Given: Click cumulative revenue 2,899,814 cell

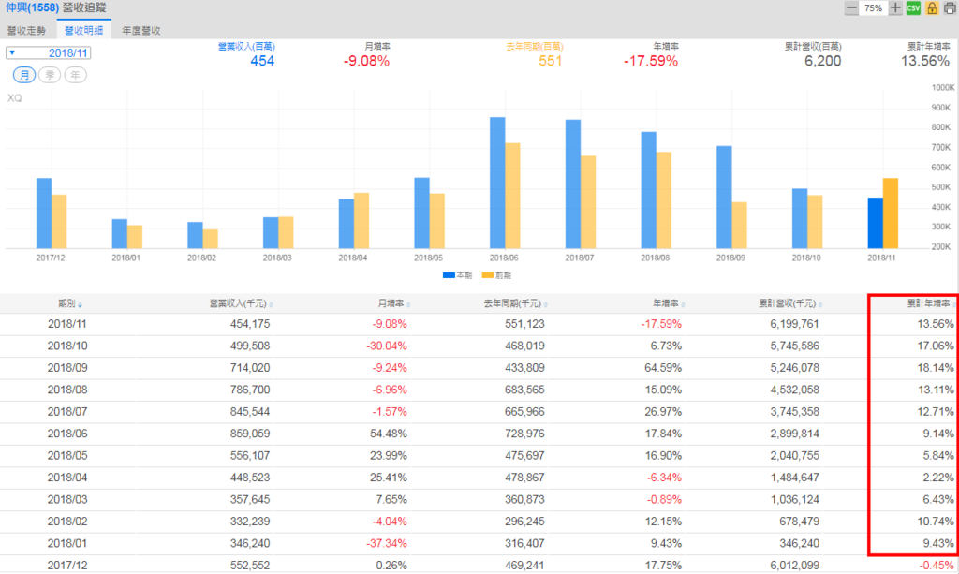Looking at the screenshot, I should (x=794, y=434).
